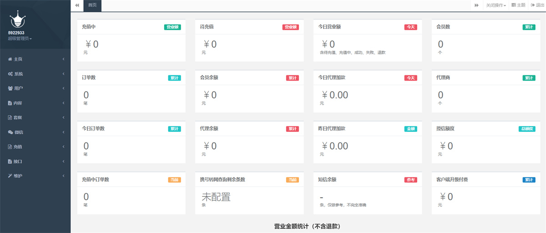Screen dimensions: 546x233
Task: Expand the 套餐 sidebar menu arrow
Action: [x=63, y=118]
